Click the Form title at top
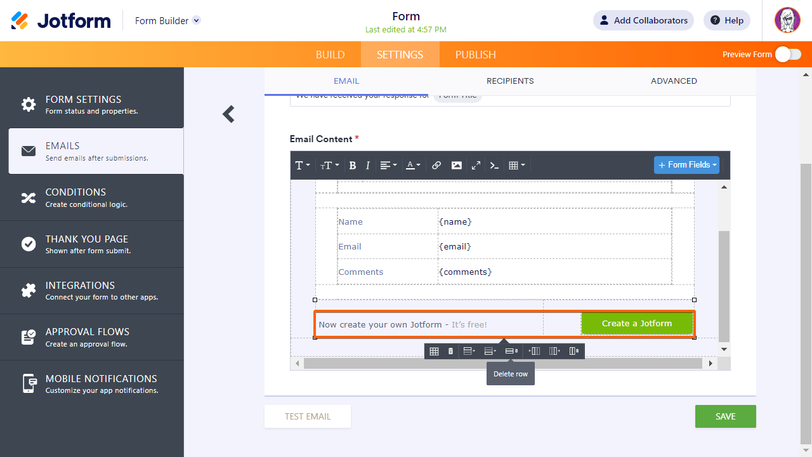812x457 pixels. 406,17
